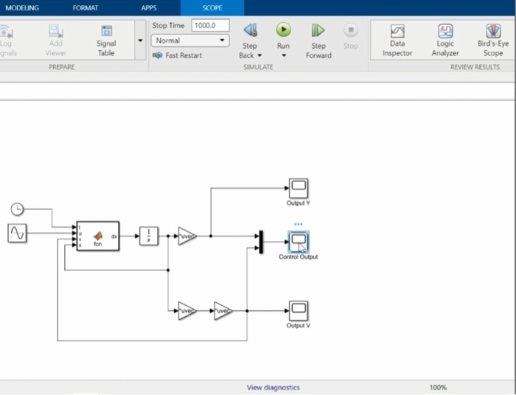The width and height of the screenshot is (516, 395).
Task: Click the 100% zoom level
Action: pyautogui.click(x=438, y=388)
